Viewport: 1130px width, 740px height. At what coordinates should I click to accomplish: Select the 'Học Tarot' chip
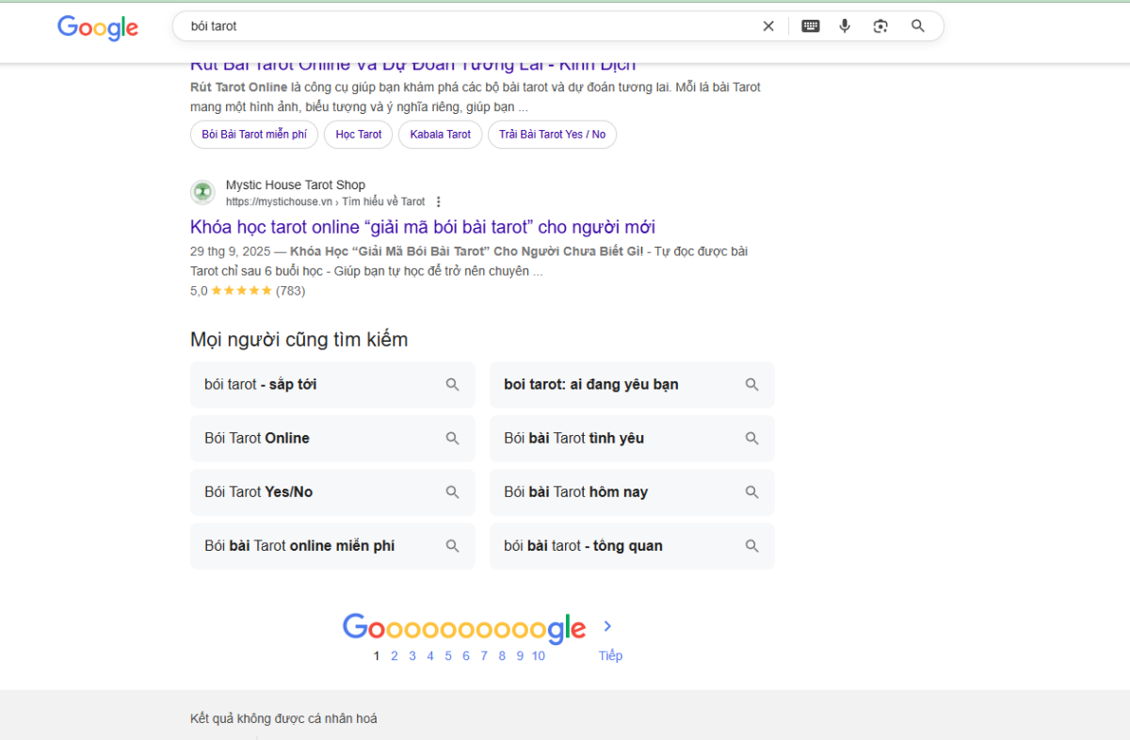[359, 135]
